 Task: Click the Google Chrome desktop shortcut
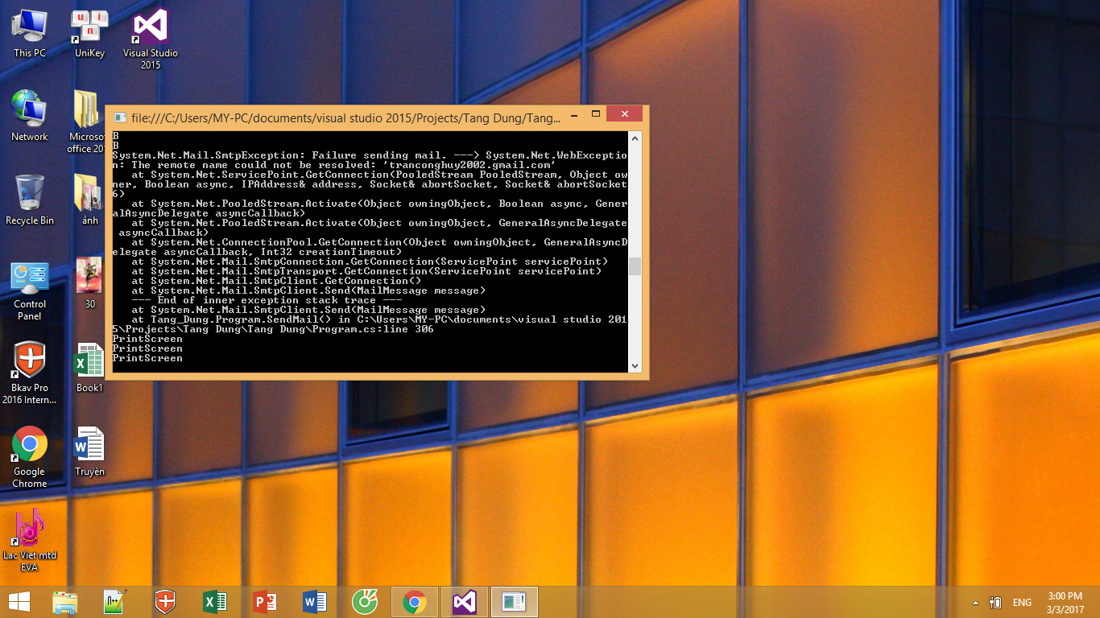(30, 447)
